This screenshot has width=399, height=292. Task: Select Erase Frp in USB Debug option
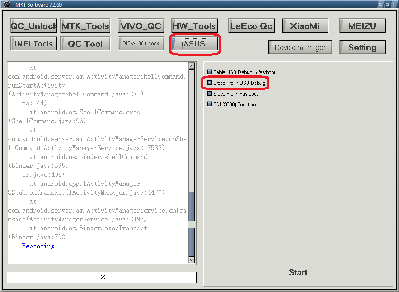(236, 83)
